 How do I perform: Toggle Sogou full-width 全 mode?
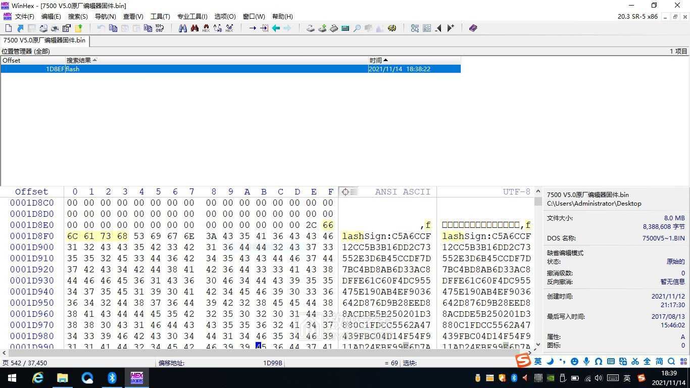pyautogui.click(x=647, y=361)
